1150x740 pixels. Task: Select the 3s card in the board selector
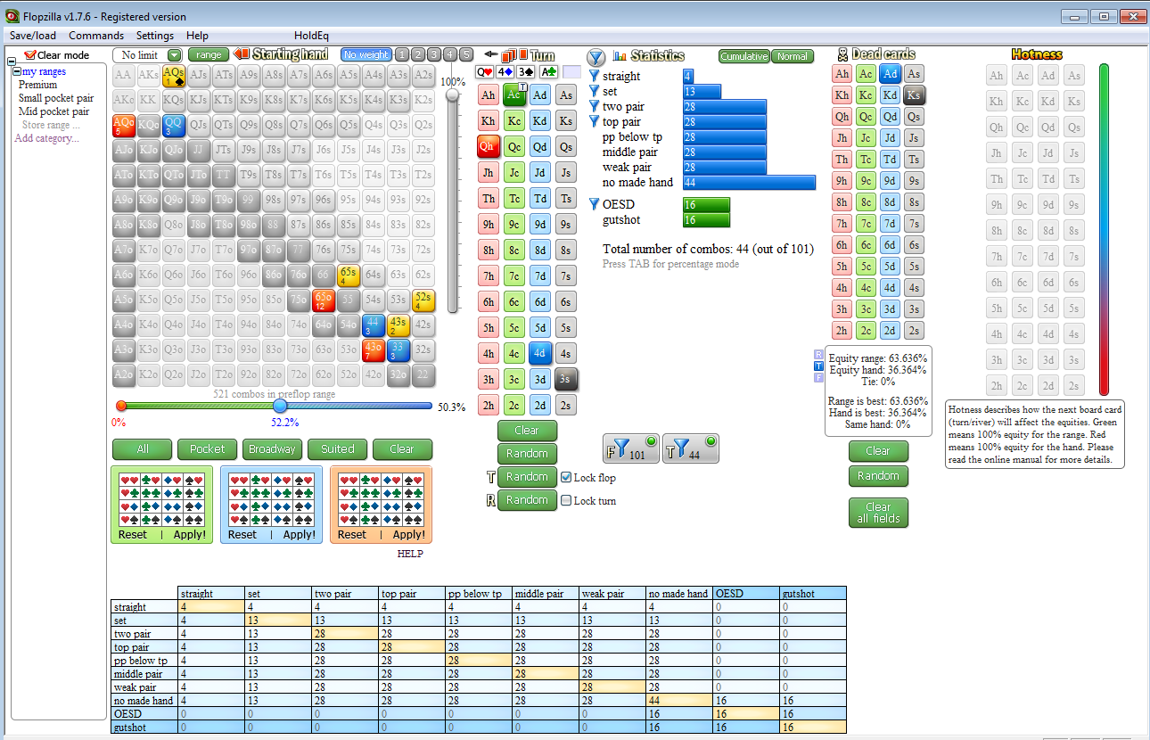coord(565,379)
